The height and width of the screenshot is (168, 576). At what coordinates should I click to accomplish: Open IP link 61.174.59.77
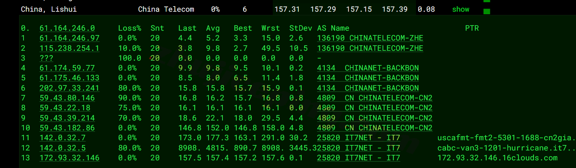[x=67, y=68]
